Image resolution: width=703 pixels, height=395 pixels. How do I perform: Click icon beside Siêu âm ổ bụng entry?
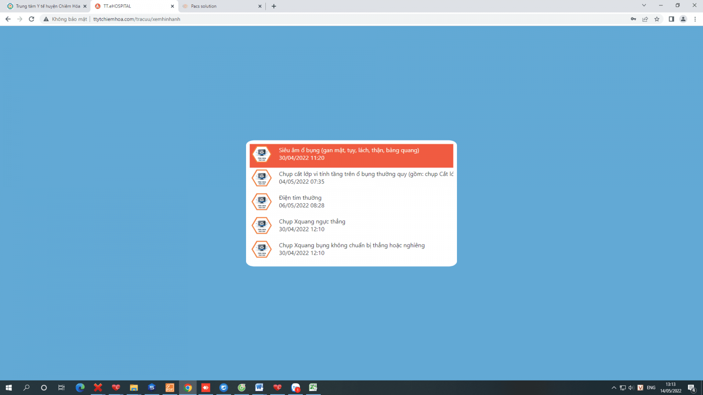click(261, 154)
